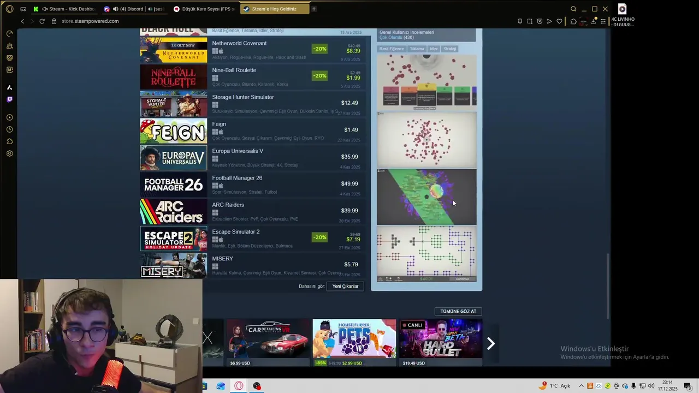Go back to previous page
The width and height of the screenshot is (699, 393).
[22, 21]
